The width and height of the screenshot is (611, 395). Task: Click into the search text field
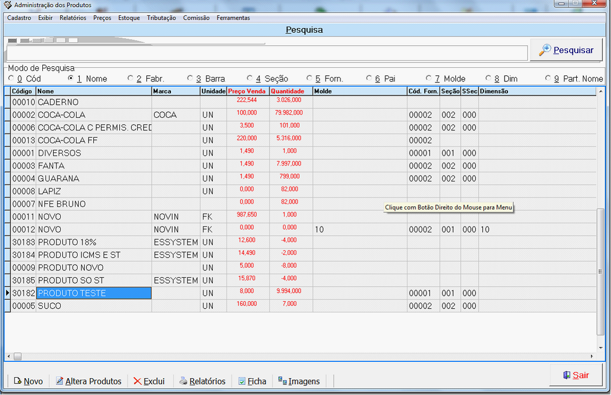pos(266,53)
